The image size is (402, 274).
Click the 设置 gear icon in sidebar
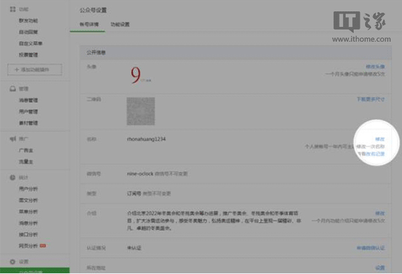click(13, 261)
